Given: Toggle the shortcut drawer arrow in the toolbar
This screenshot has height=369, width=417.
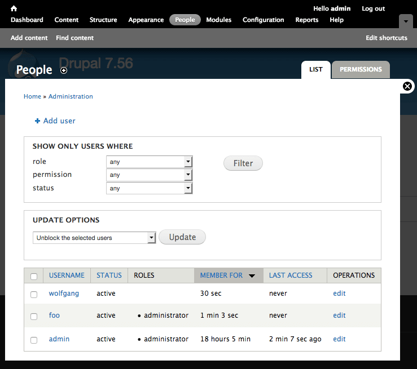Looking at the screenshot, I should 406,21.
